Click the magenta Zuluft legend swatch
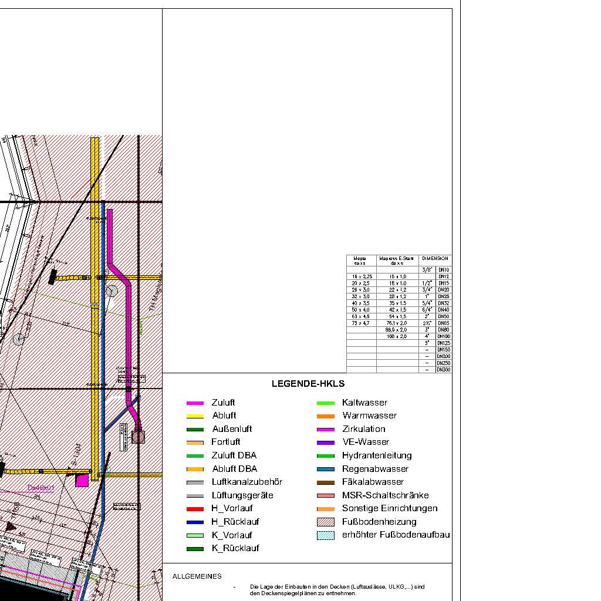 point(195,403)
